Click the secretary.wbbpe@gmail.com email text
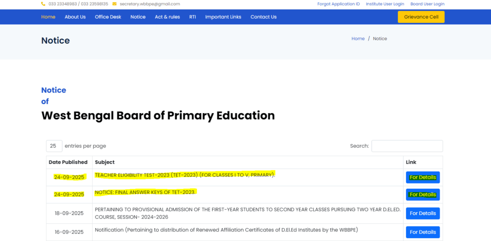Viewport: 491px width, 241px height. pos(150,4)
